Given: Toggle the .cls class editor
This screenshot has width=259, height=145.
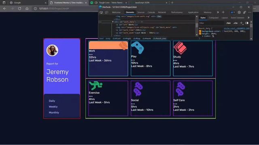Looking at the screenshot, I should [x=236, y=23].
